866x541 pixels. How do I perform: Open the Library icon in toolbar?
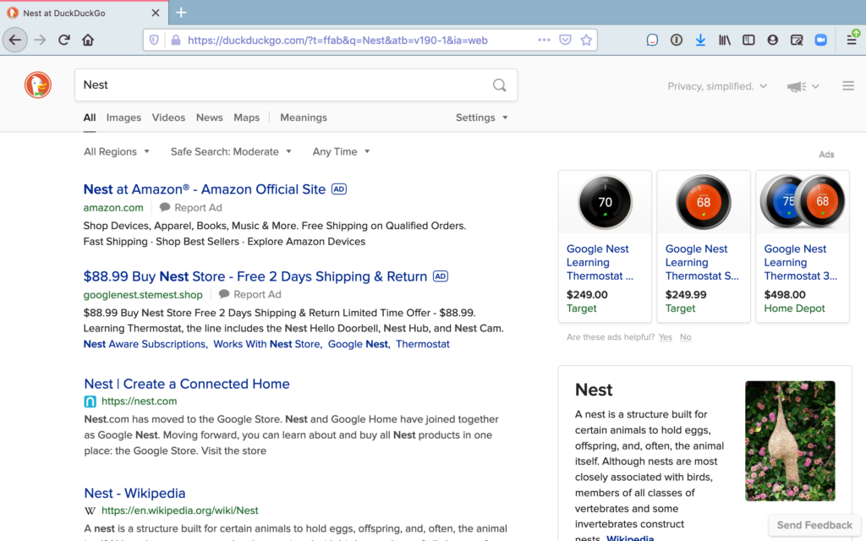click(x=725, y=40)
